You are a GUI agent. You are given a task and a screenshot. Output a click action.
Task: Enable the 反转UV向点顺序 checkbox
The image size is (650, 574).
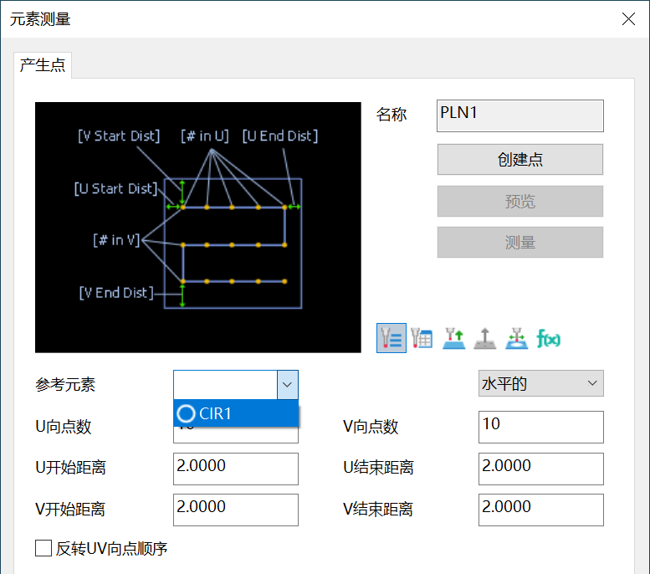(44, 549)
